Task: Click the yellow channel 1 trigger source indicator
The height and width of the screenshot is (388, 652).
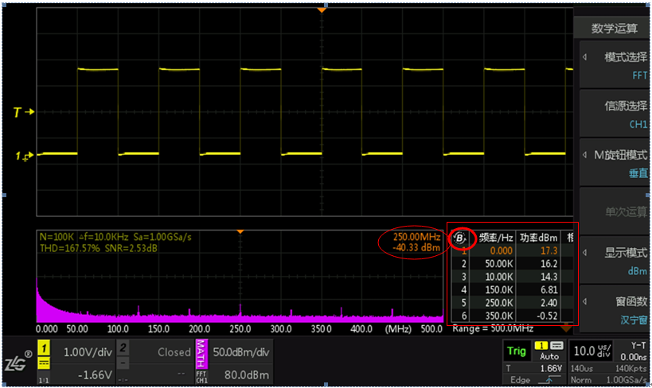Action: point(541,346)
